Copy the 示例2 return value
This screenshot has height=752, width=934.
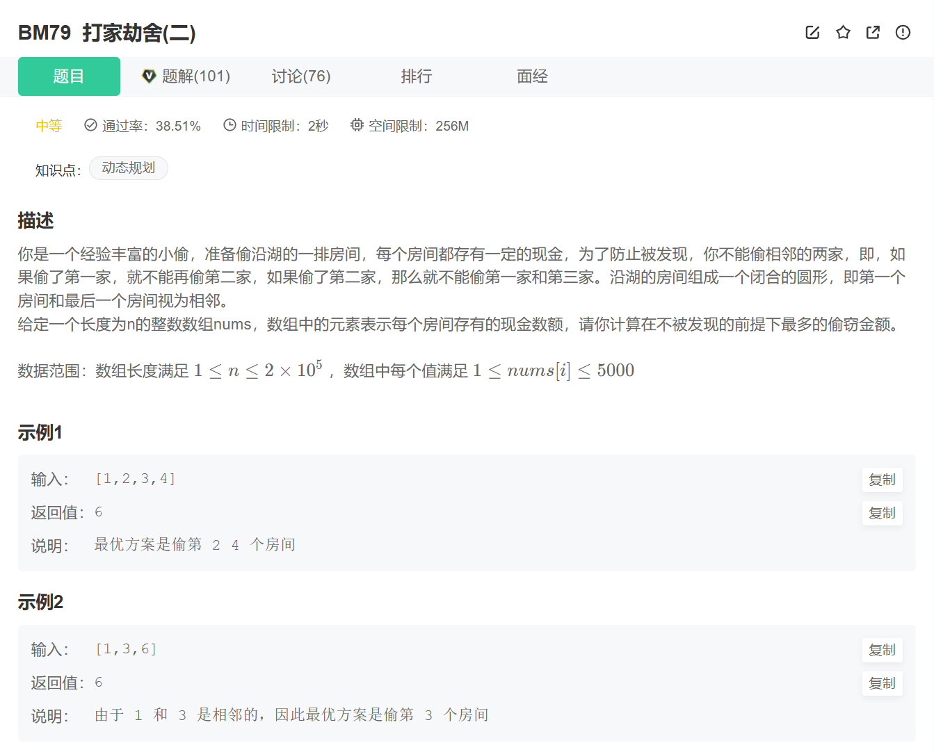coord(882,683)
